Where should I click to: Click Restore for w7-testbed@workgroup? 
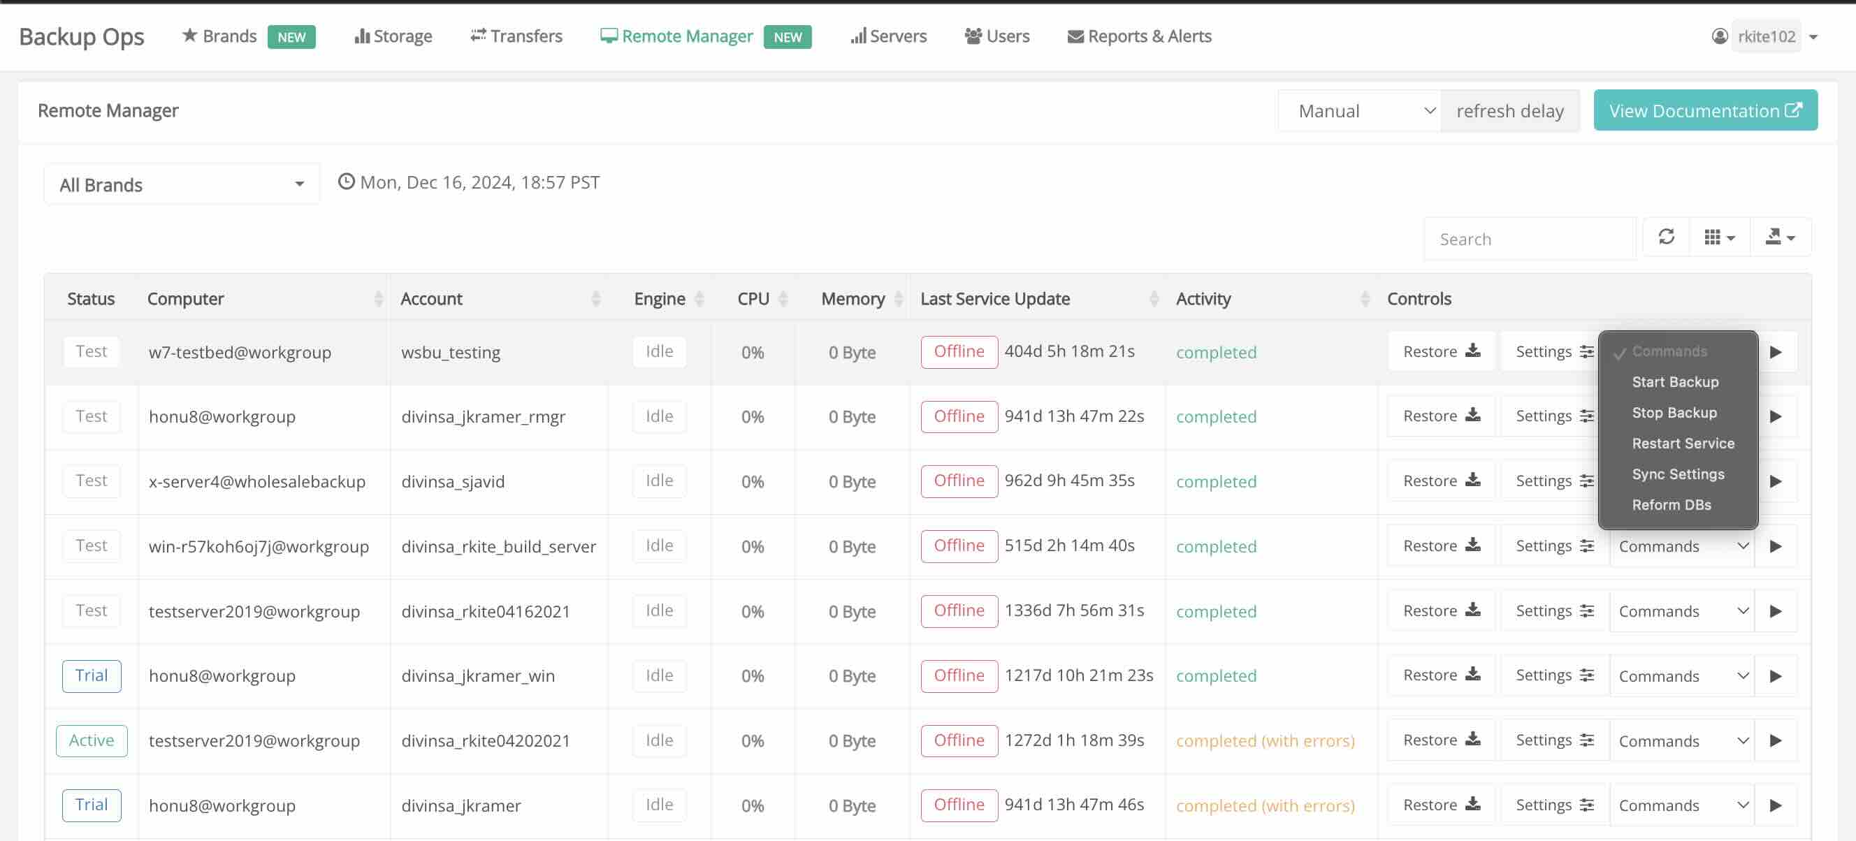(x=1441, y=351)
